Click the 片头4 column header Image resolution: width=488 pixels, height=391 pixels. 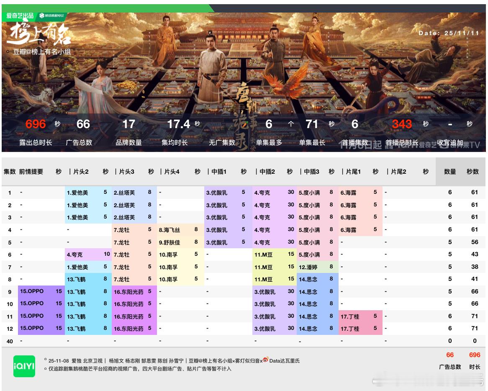pyautogui.click(x=172, y=172)
